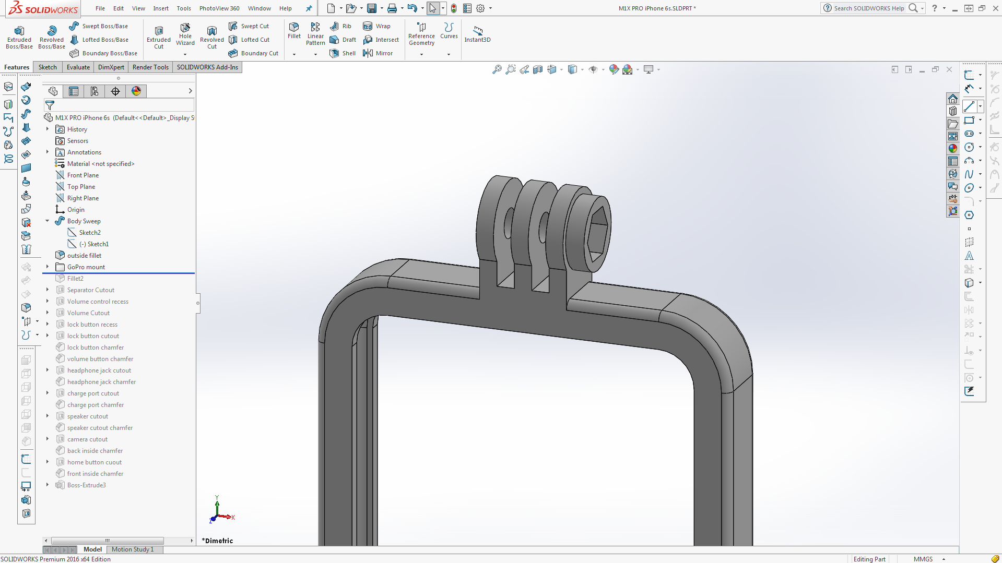Select the Revolved Cut tool
The image size is (1002, 563).
pyautogui.click(x=212, y=37)
